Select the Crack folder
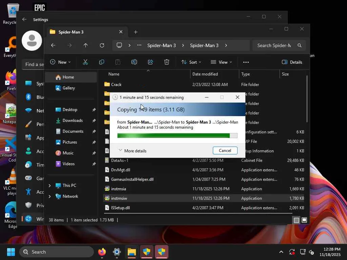The width and height of the screenshot is (347, 260). pyautogui.click(x=204, y=84)
